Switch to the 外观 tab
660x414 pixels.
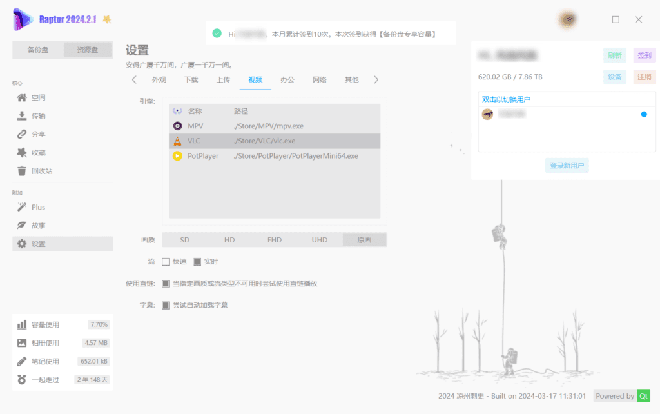pyautogui.click(x=159, y=79)
